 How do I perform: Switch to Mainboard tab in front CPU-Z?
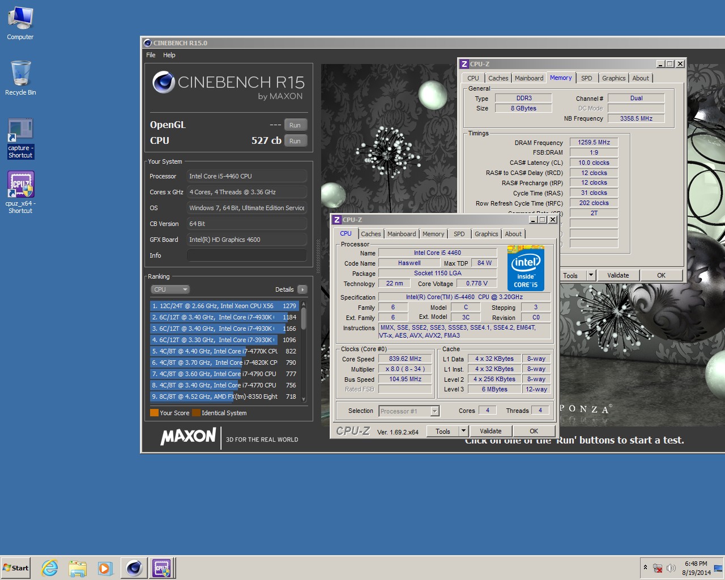[402, 234]
